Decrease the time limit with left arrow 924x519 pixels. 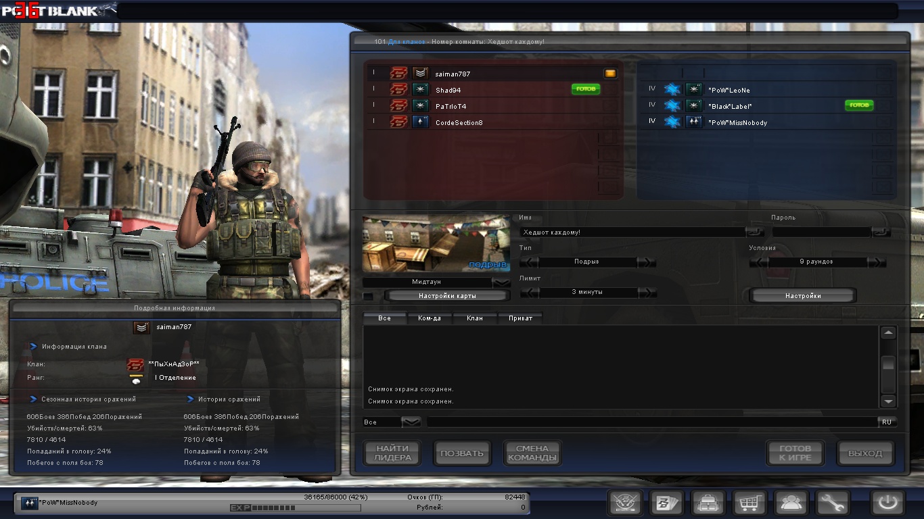pos(528,293)
